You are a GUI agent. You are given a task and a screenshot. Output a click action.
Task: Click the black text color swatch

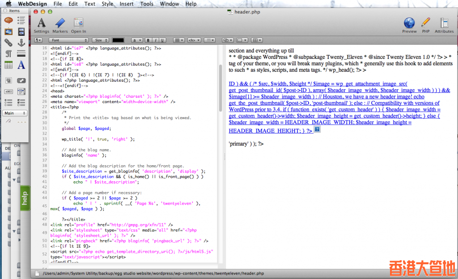118,40
